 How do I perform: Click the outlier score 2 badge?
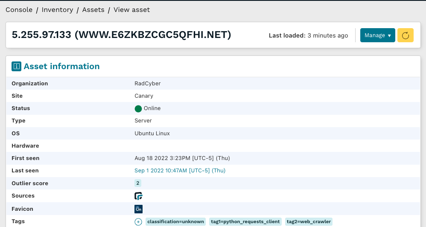click(x=138, y=183)
